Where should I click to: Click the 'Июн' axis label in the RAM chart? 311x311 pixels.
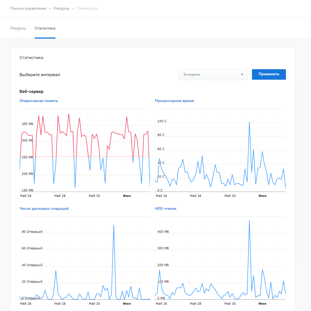[x=127, y=196]
